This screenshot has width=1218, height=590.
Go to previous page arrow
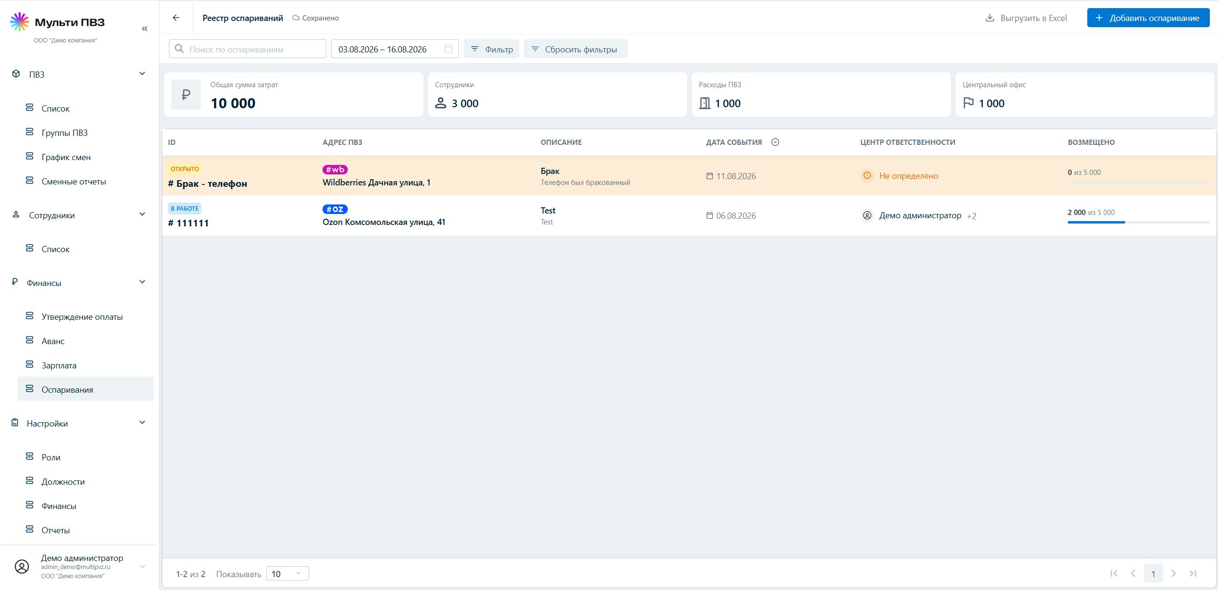tap(1133, 573)
